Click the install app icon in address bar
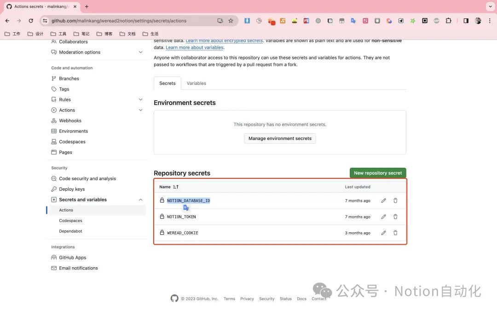Viewport: 497px width, 311px height. point(220,21)
